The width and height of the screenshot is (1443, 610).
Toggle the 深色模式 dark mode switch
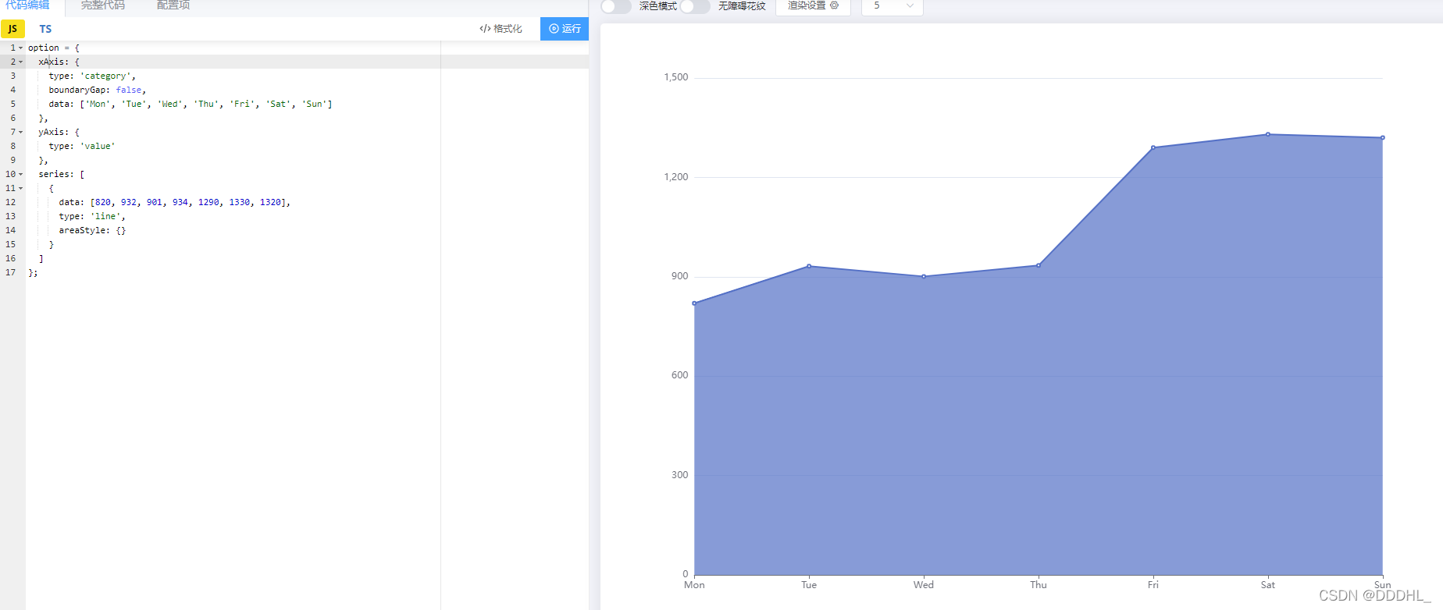coord(616,6)
